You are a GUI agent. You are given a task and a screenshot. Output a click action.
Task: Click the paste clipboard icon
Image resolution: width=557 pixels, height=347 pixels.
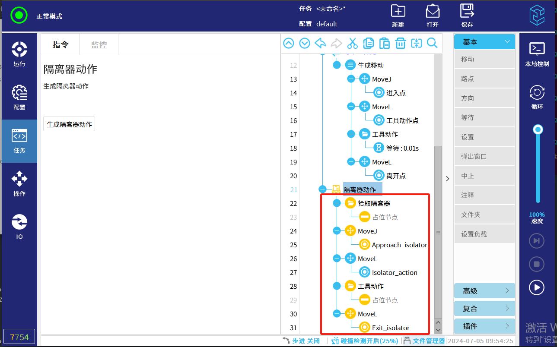(x=384, y=43)
